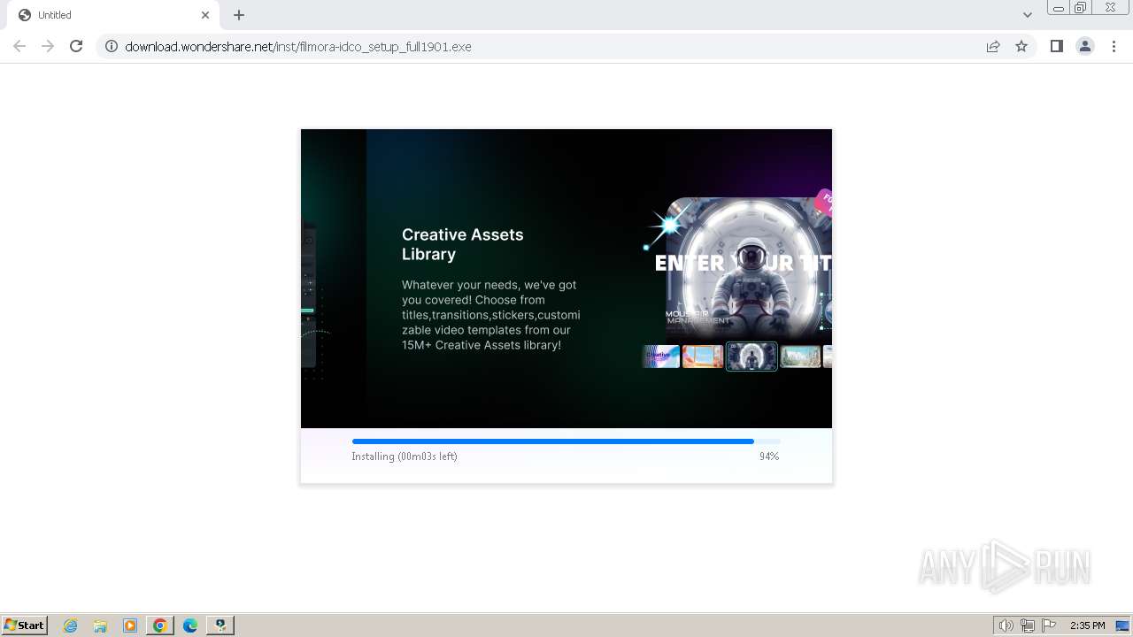The image size is (1133, 637).
Task: Click the browser forward arrow
Action: point(48,46)
